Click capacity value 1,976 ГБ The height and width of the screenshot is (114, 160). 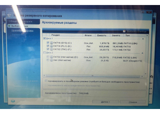tap(104, 43)
